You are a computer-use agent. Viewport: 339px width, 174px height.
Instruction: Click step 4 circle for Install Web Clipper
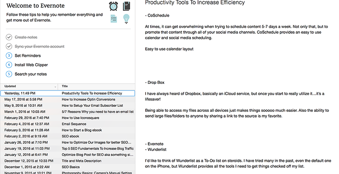click(x=9, y=65)
